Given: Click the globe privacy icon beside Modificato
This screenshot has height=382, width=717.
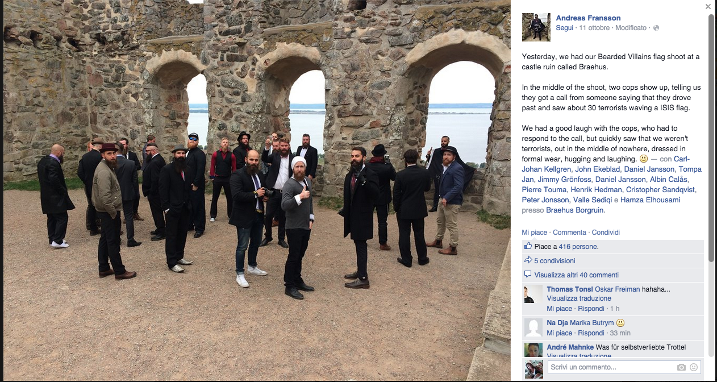Looking at the screenshot, I should (656, 28).
